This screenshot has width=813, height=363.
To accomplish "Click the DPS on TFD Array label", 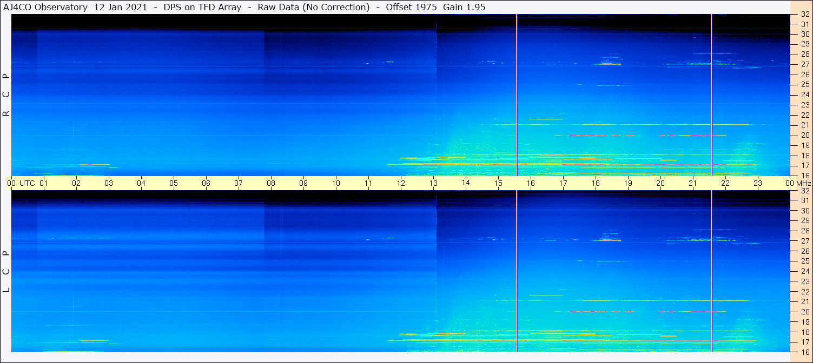I will [x=202, y=7].
